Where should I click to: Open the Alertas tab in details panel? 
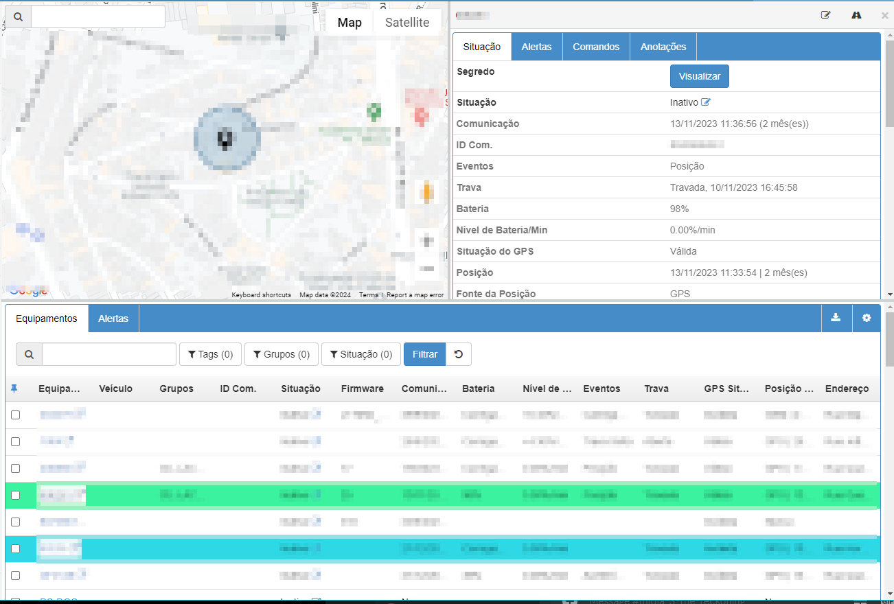pyautogui.click(x=536, y=47)
